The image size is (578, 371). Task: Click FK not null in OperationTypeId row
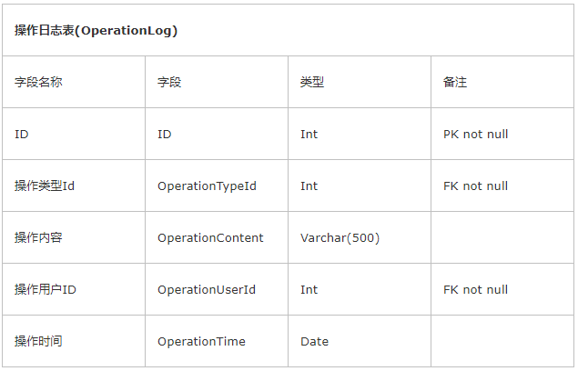coord(502,185)
